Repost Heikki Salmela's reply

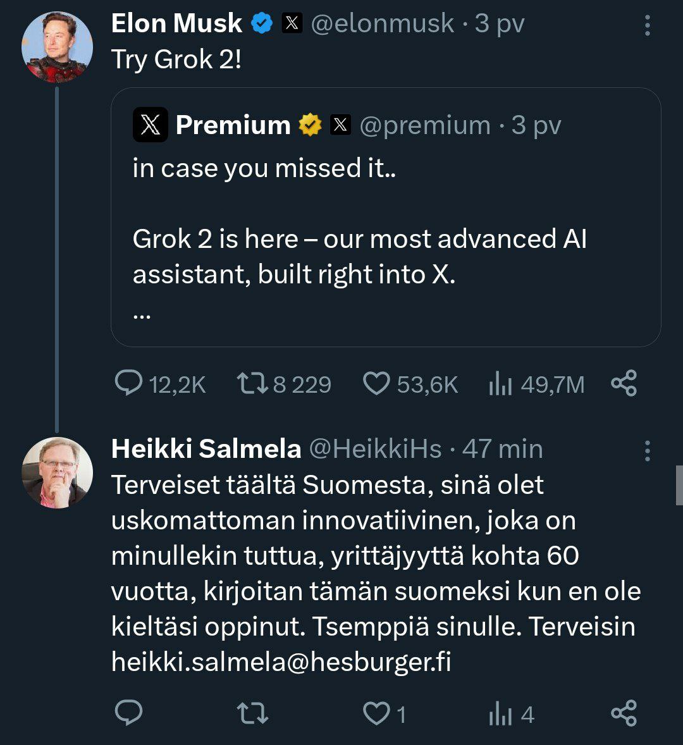[252, 713]
